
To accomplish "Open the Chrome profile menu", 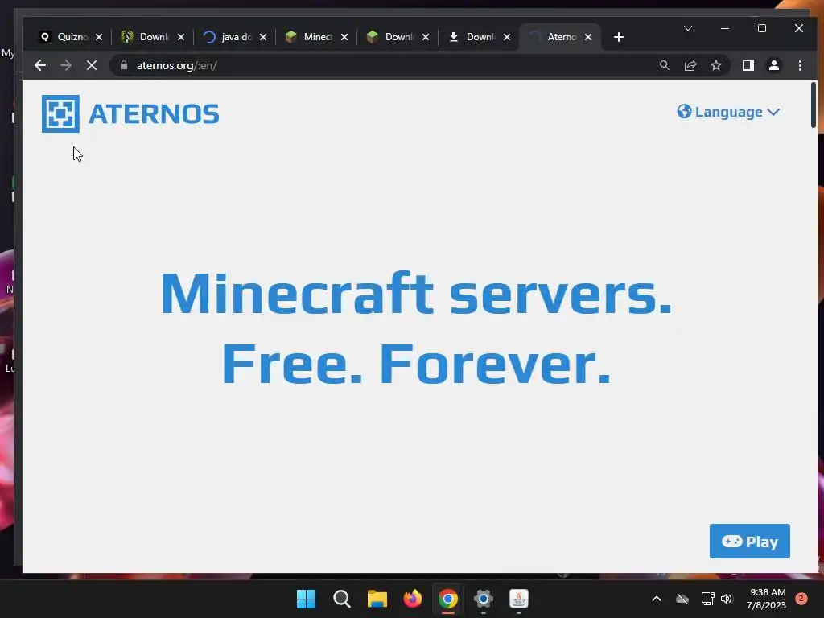I will (773, 65).
